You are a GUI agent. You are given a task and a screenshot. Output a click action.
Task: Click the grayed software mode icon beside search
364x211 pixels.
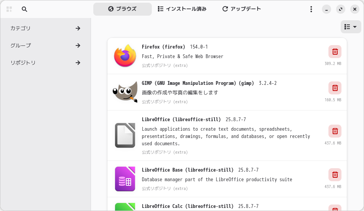click(x=9, y=9)
